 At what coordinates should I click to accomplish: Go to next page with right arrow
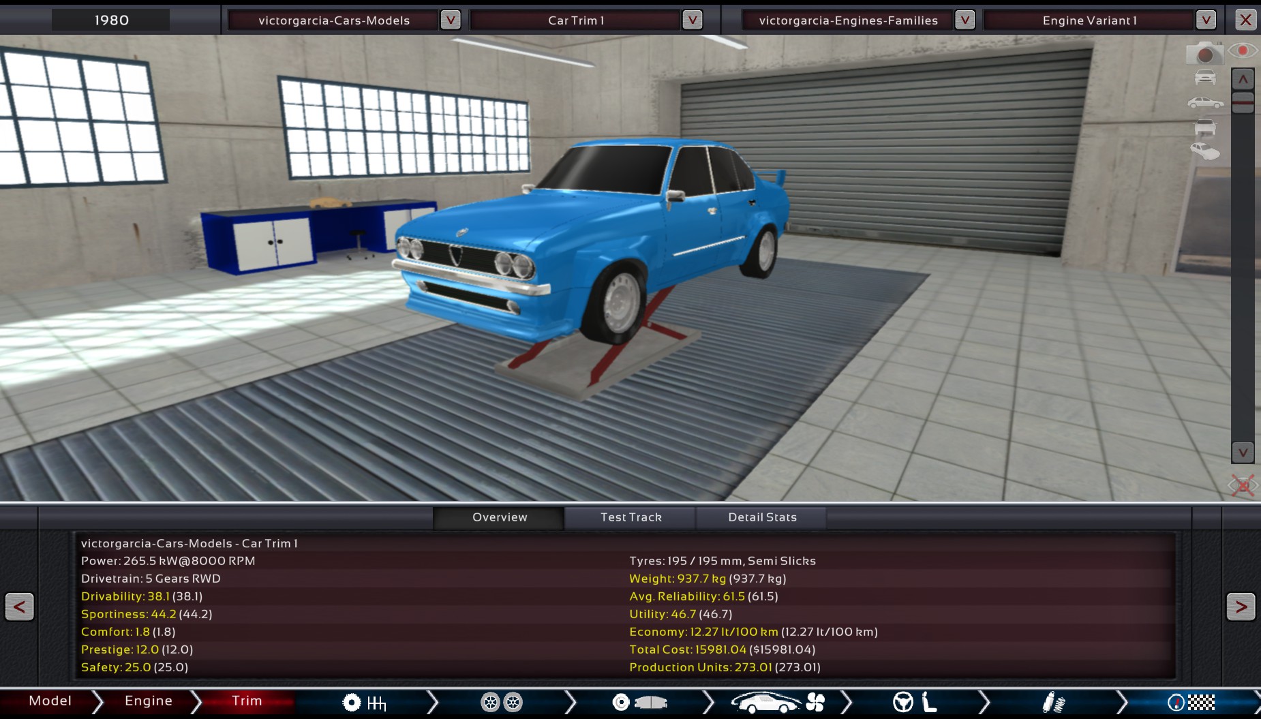(1241, 607)
